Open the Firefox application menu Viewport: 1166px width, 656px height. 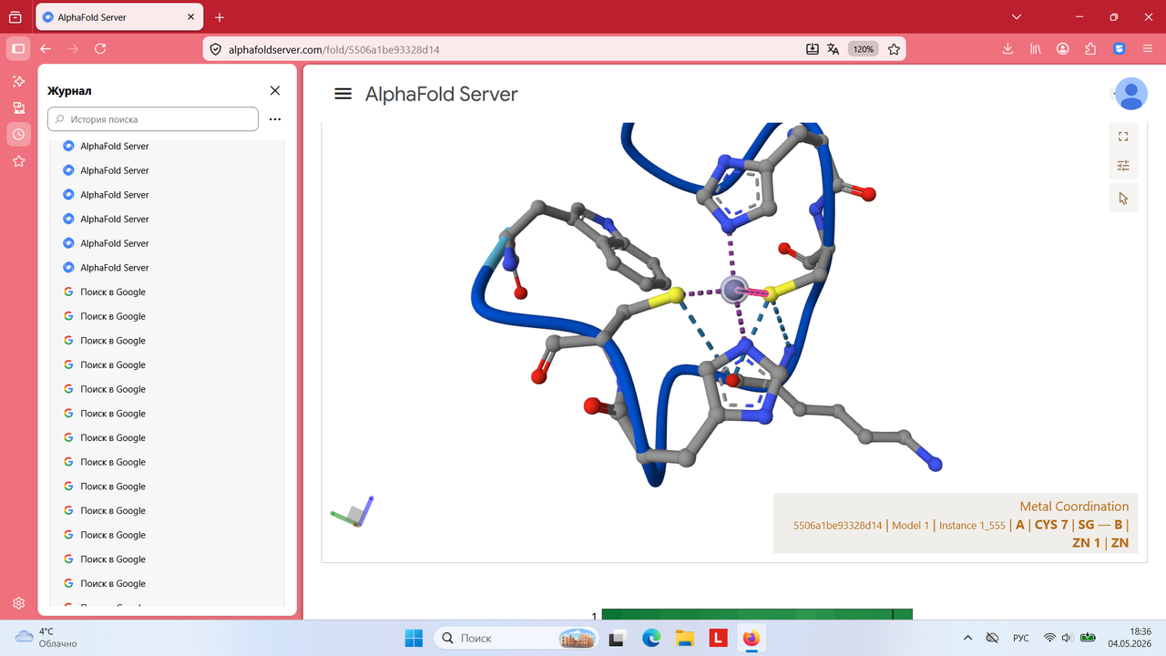pyautogui.click(x=1148, y=49)
